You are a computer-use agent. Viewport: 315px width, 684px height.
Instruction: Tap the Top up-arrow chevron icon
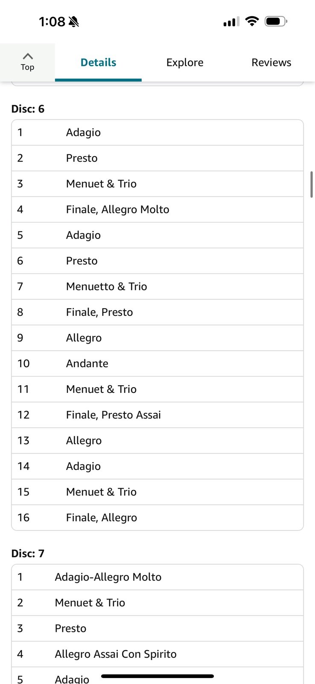(x=28, y=56)
